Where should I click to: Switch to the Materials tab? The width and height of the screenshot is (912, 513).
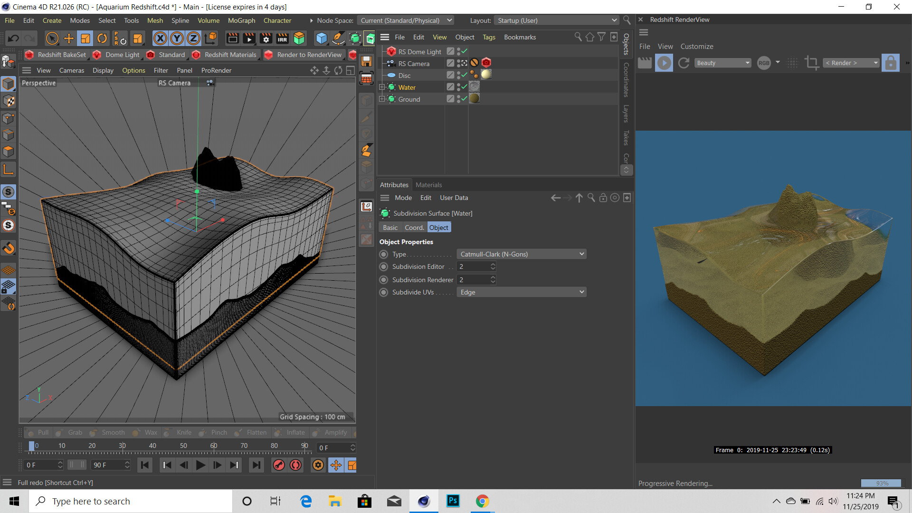tap(428, 185)
